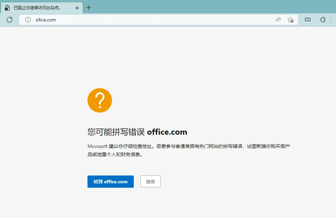Viewport: 336px width, 218px height.
Task: Add this page to favorites
Action: tap(291, 20)
